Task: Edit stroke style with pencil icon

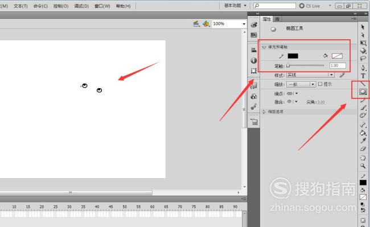Action: 342,75
